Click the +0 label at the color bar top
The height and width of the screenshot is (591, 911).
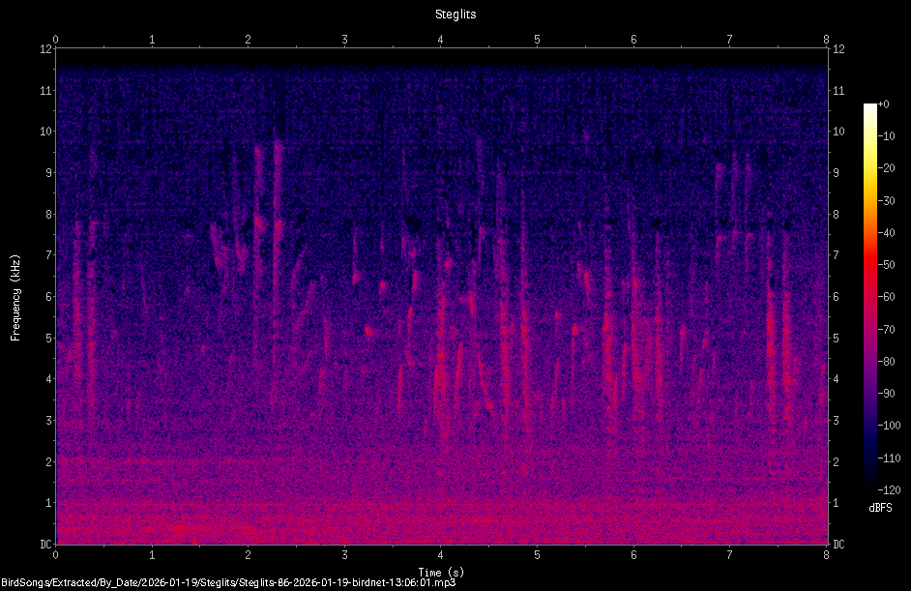pos(883,104)
